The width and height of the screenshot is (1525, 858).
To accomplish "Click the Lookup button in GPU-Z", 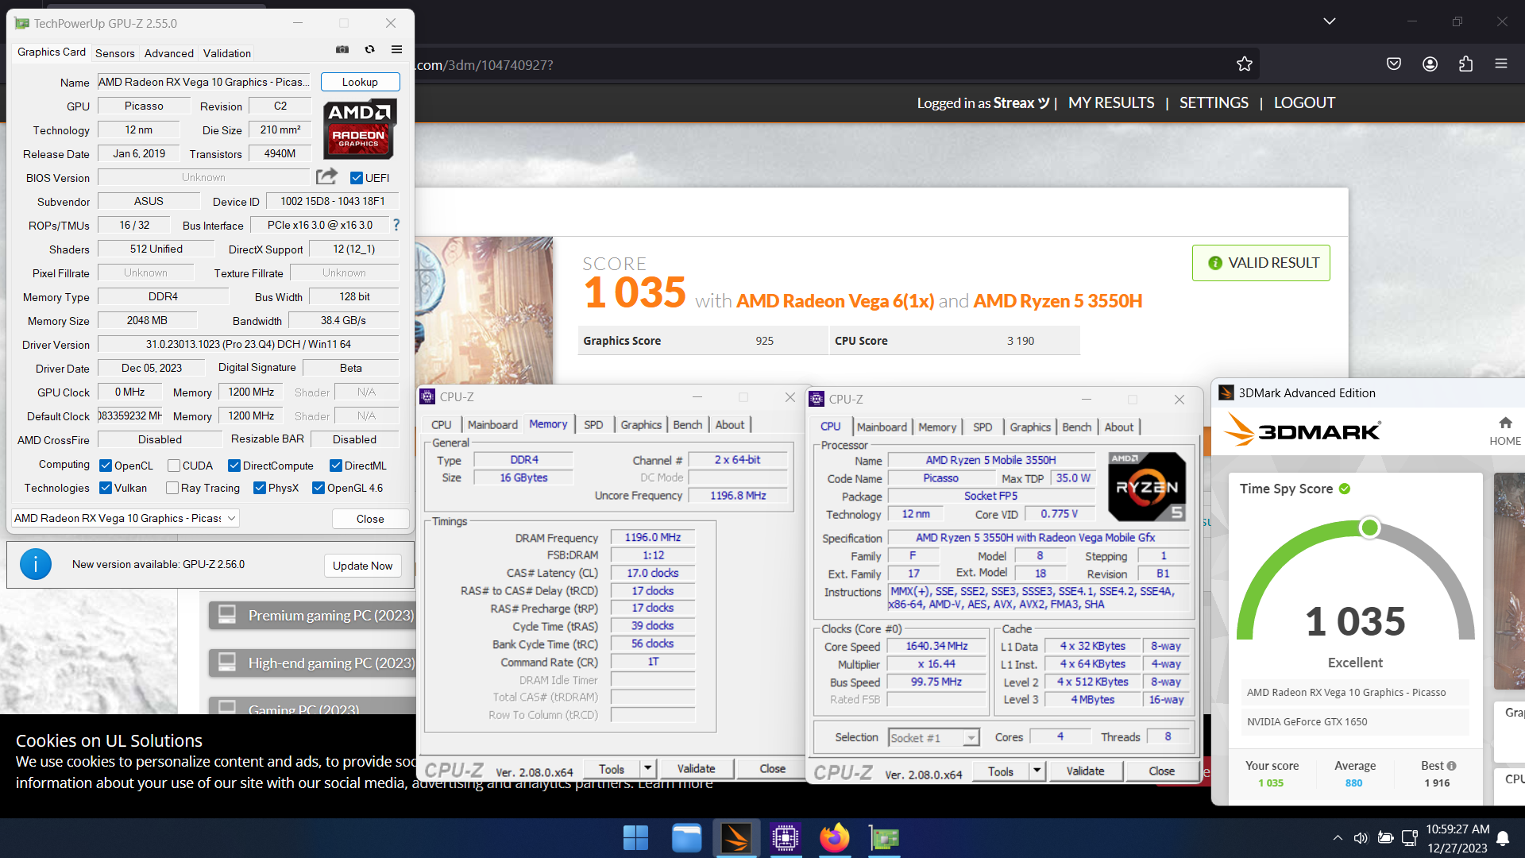I will [x=360, y=82].
